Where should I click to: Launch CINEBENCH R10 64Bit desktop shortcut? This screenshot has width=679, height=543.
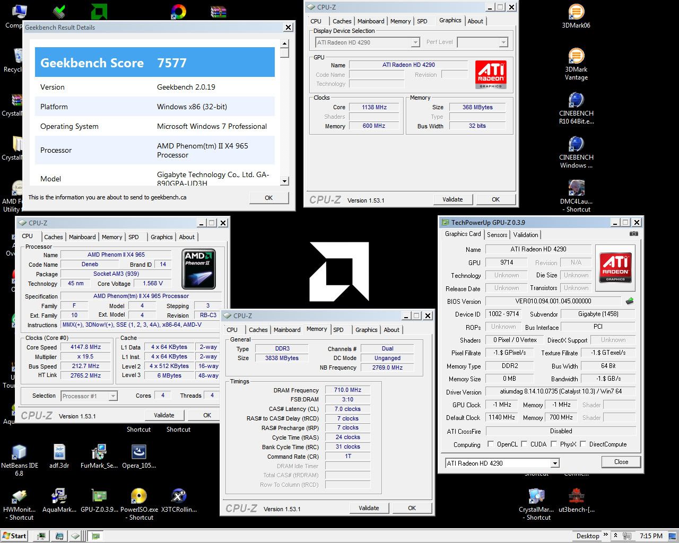pyautogui.click(x=576, y=100)
